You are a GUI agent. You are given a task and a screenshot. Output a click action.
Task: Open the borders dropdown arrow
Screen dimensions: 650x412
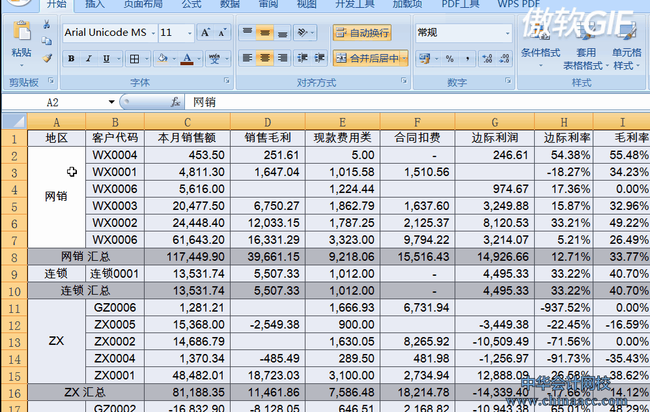147,59
